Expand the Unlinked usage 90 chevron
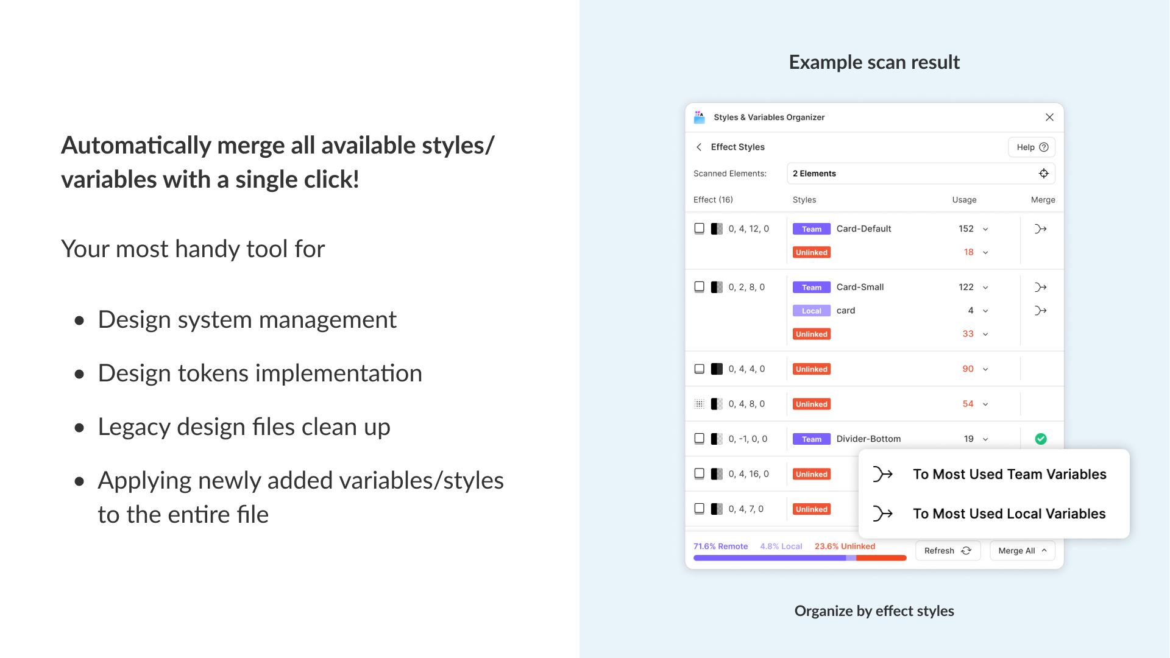 [x=985, y=369]
